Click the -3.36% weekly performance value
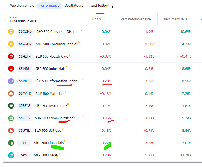 pos(149,81)
